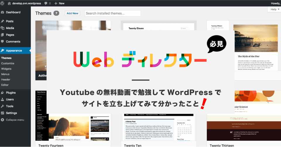281x147 pixels.
Task: Open Editor submenu under Appearance
Action: click(5, 85)
